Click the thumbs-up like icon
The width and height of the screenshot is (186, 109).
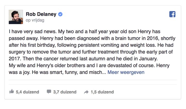(x=11, y=92)
